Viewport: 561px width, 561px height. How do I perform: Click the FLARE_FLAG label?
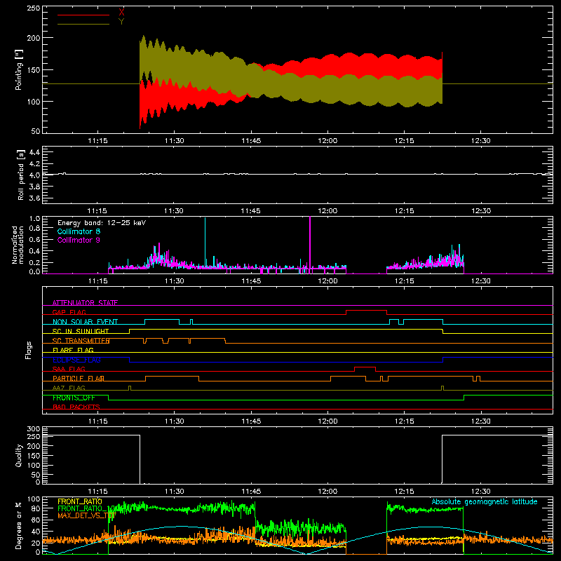point(73,350)
